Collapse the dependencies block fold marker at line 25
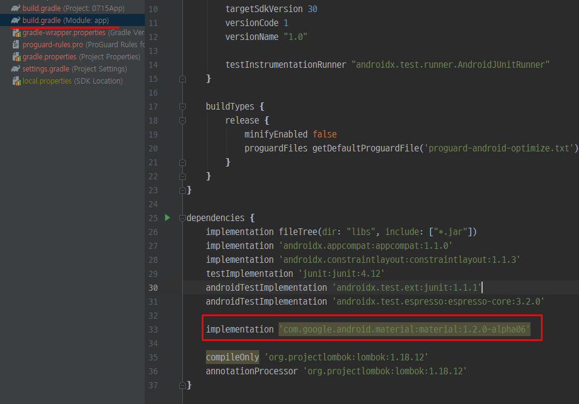The image size is (579, 404). tap(182, 218)
